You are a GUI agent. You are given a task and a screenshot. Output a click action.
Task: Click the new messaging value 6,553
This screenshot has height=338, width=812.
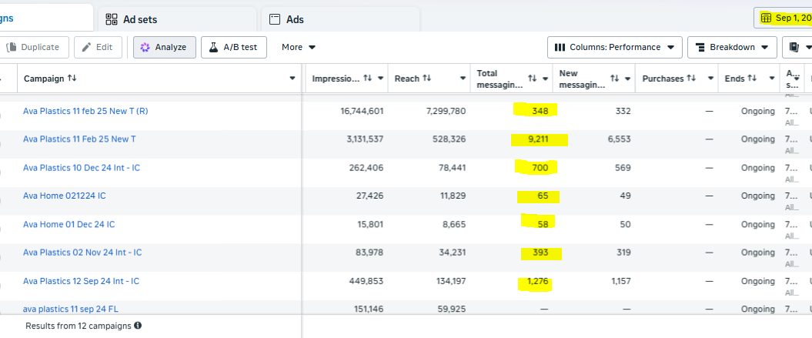click(x=619, y=139)
